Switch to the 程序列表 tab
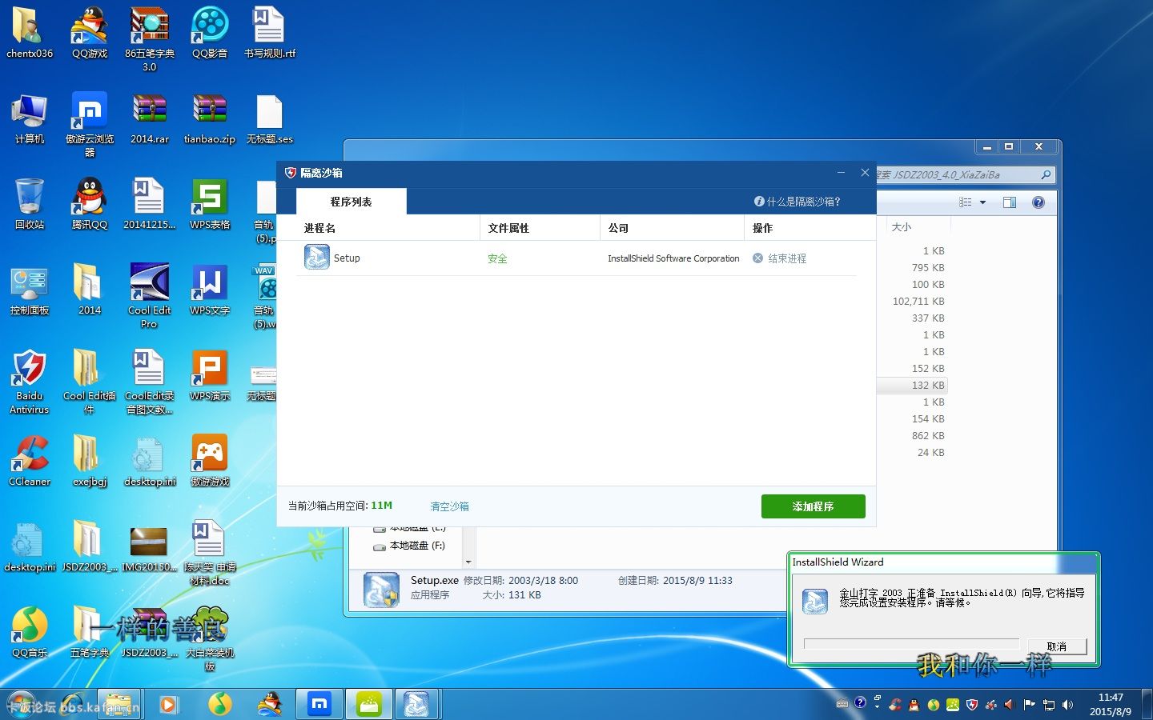 click(x=351, y=202)
